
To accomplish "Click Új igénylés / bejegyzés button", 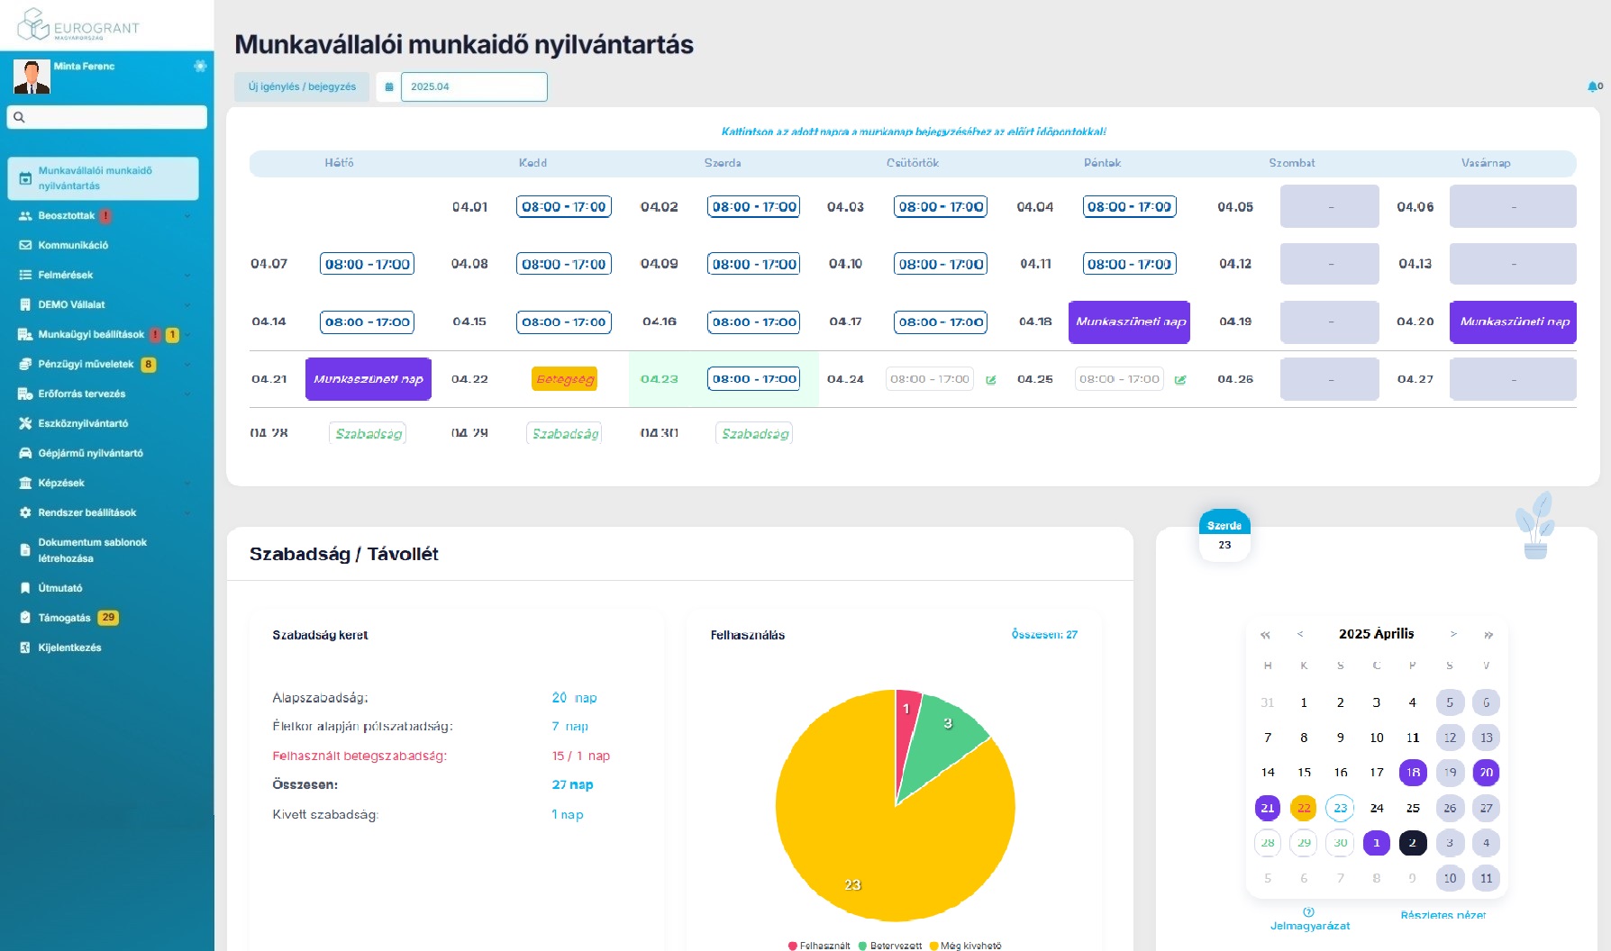I will 302,87.
